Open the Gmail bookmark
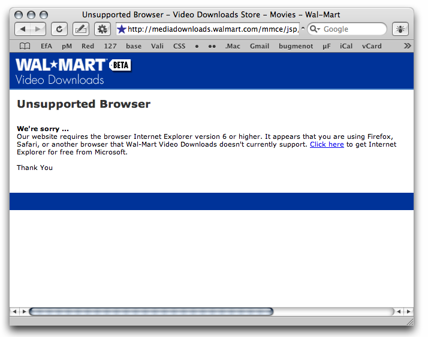The image size is (428, 337). [260, 46]
